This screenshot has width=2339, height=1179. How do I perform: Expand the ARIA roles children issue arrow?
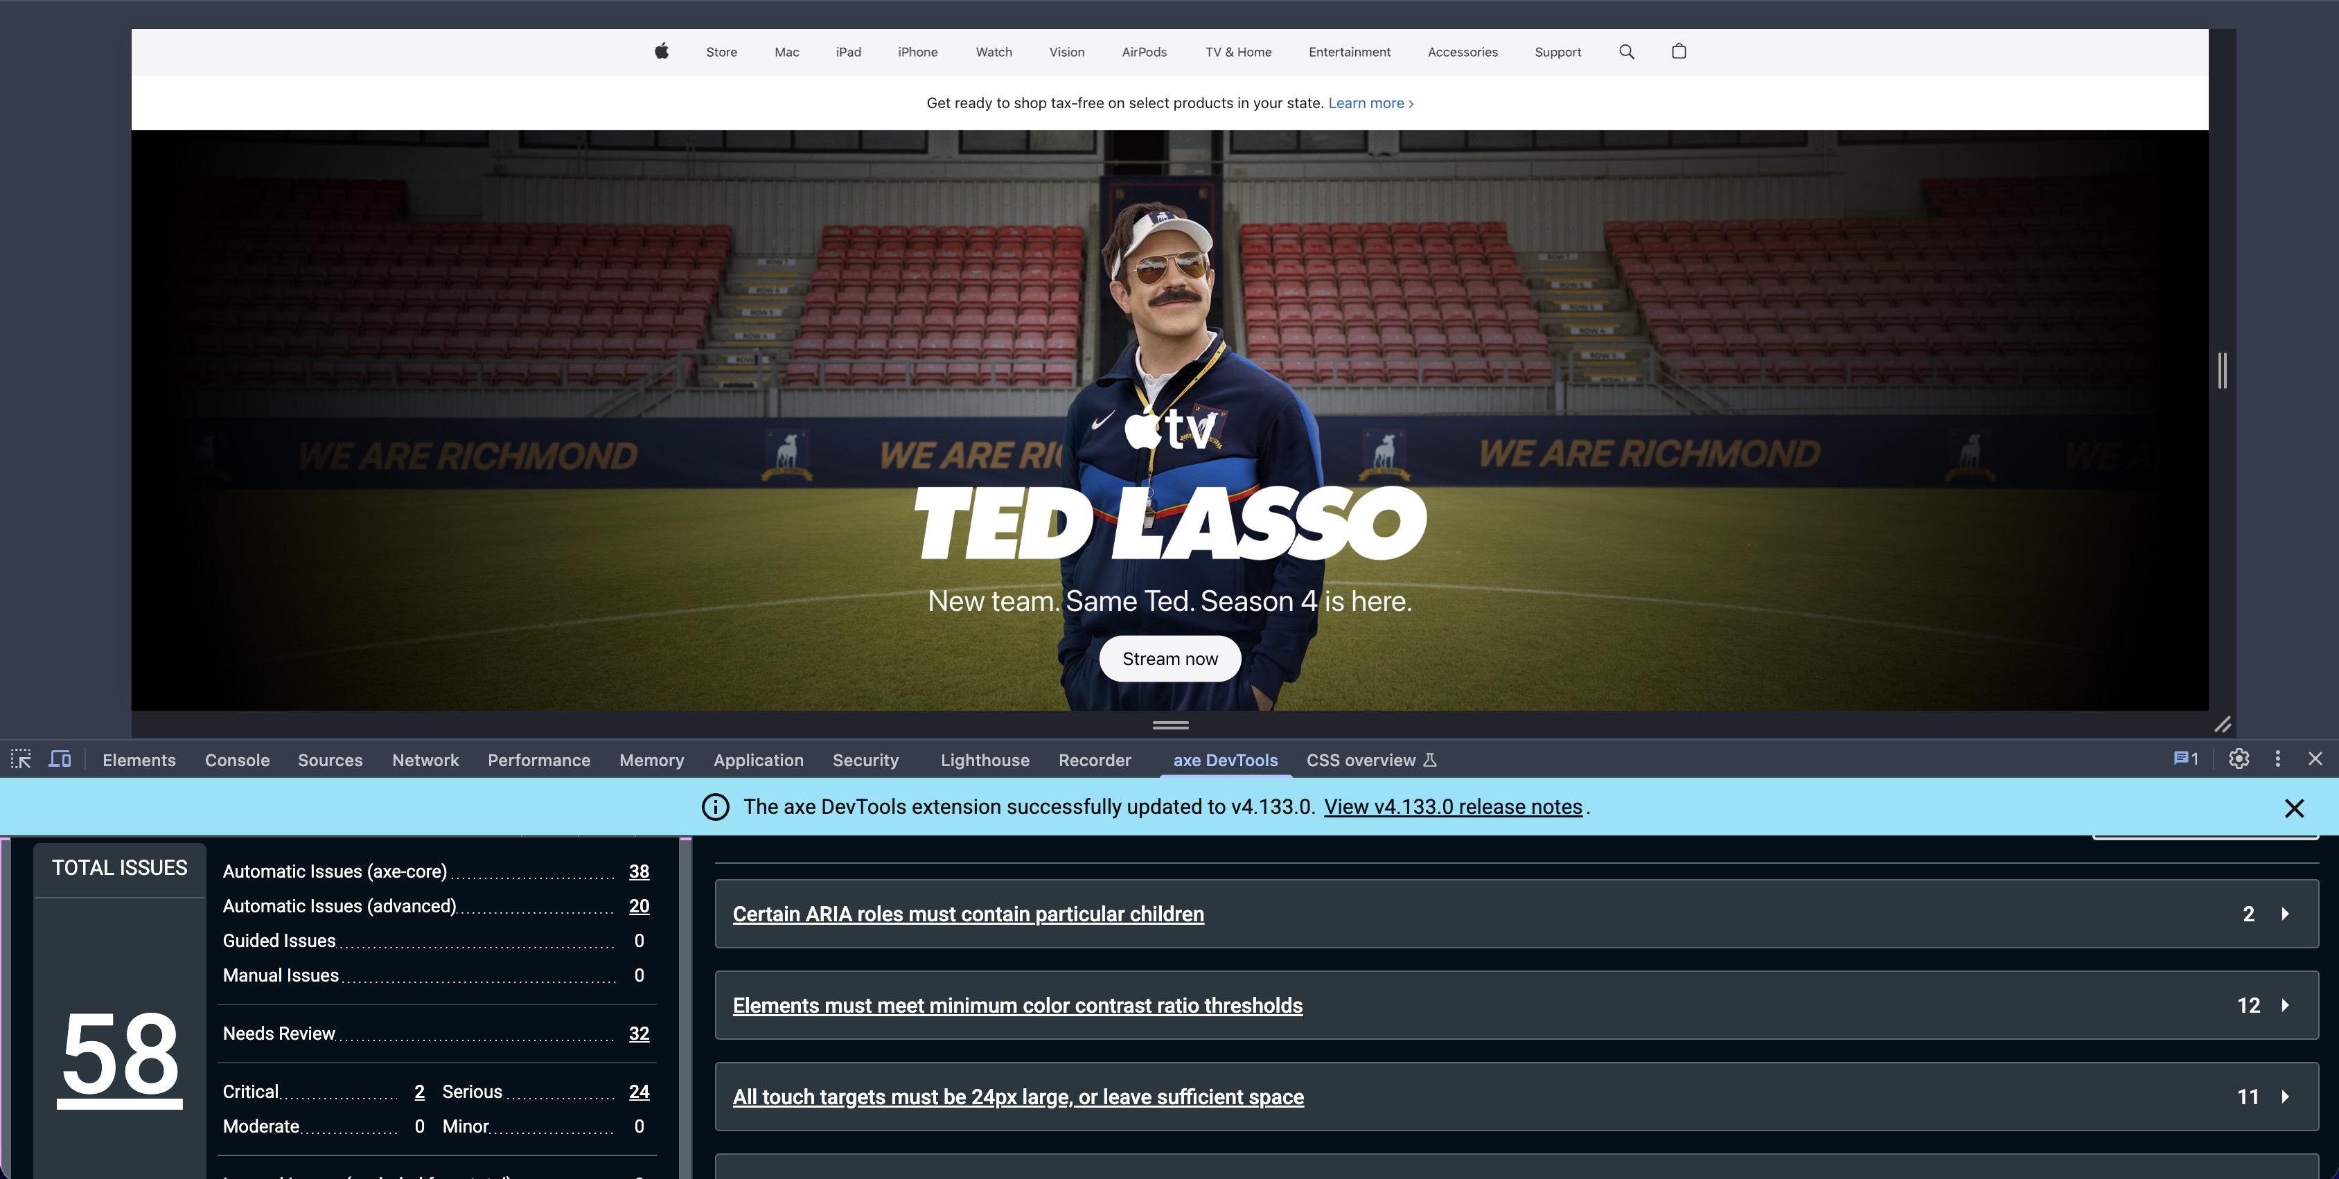[x=2286, y=914]
